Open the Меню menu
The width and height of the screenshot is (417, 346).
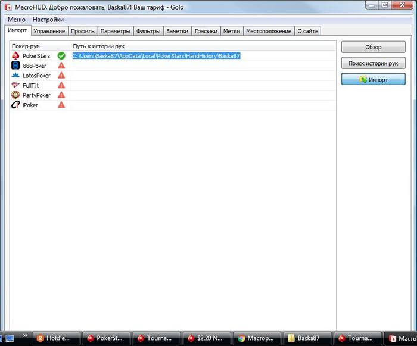tap(17, 20)
